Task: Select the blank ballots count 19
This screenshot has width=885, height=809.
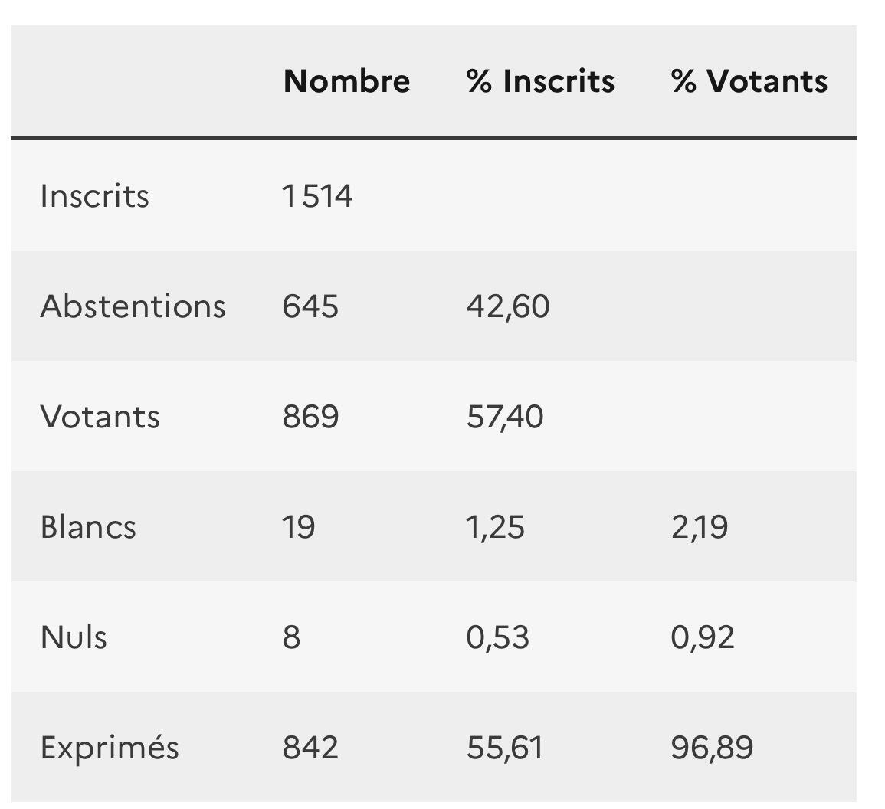Action: 298,527
